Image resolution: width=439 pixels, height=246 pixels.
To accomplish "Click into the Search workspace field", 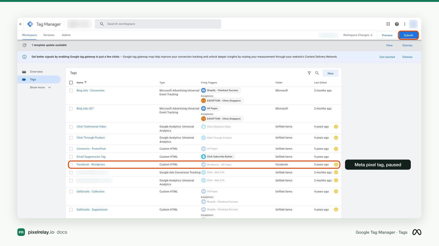I will pos(158,24).
